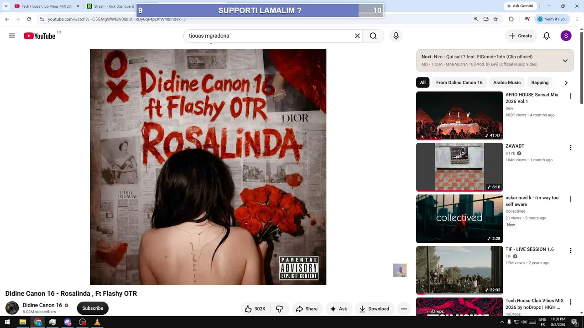Open the Ask AI feature
This screenshot has height=328, width=584.
(x=338, y=309)
